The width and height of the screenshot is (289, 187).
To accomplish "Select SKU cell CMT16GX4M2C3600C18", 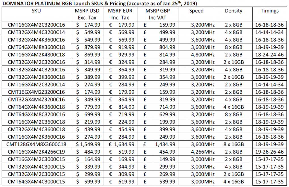I will pos(36,122).
